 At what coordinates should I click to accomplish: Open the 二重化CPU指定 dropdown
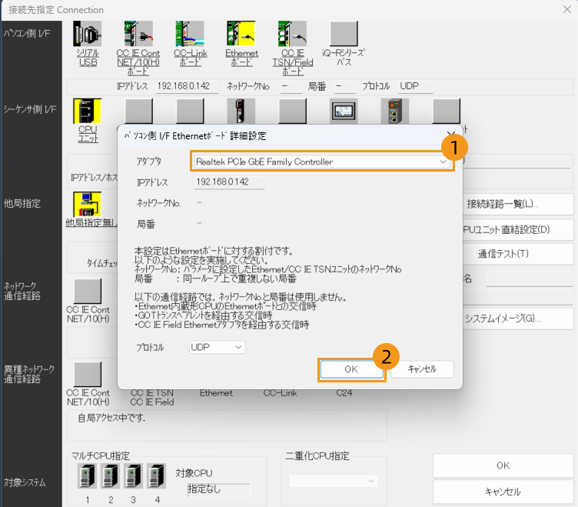[x=332, y=481]
